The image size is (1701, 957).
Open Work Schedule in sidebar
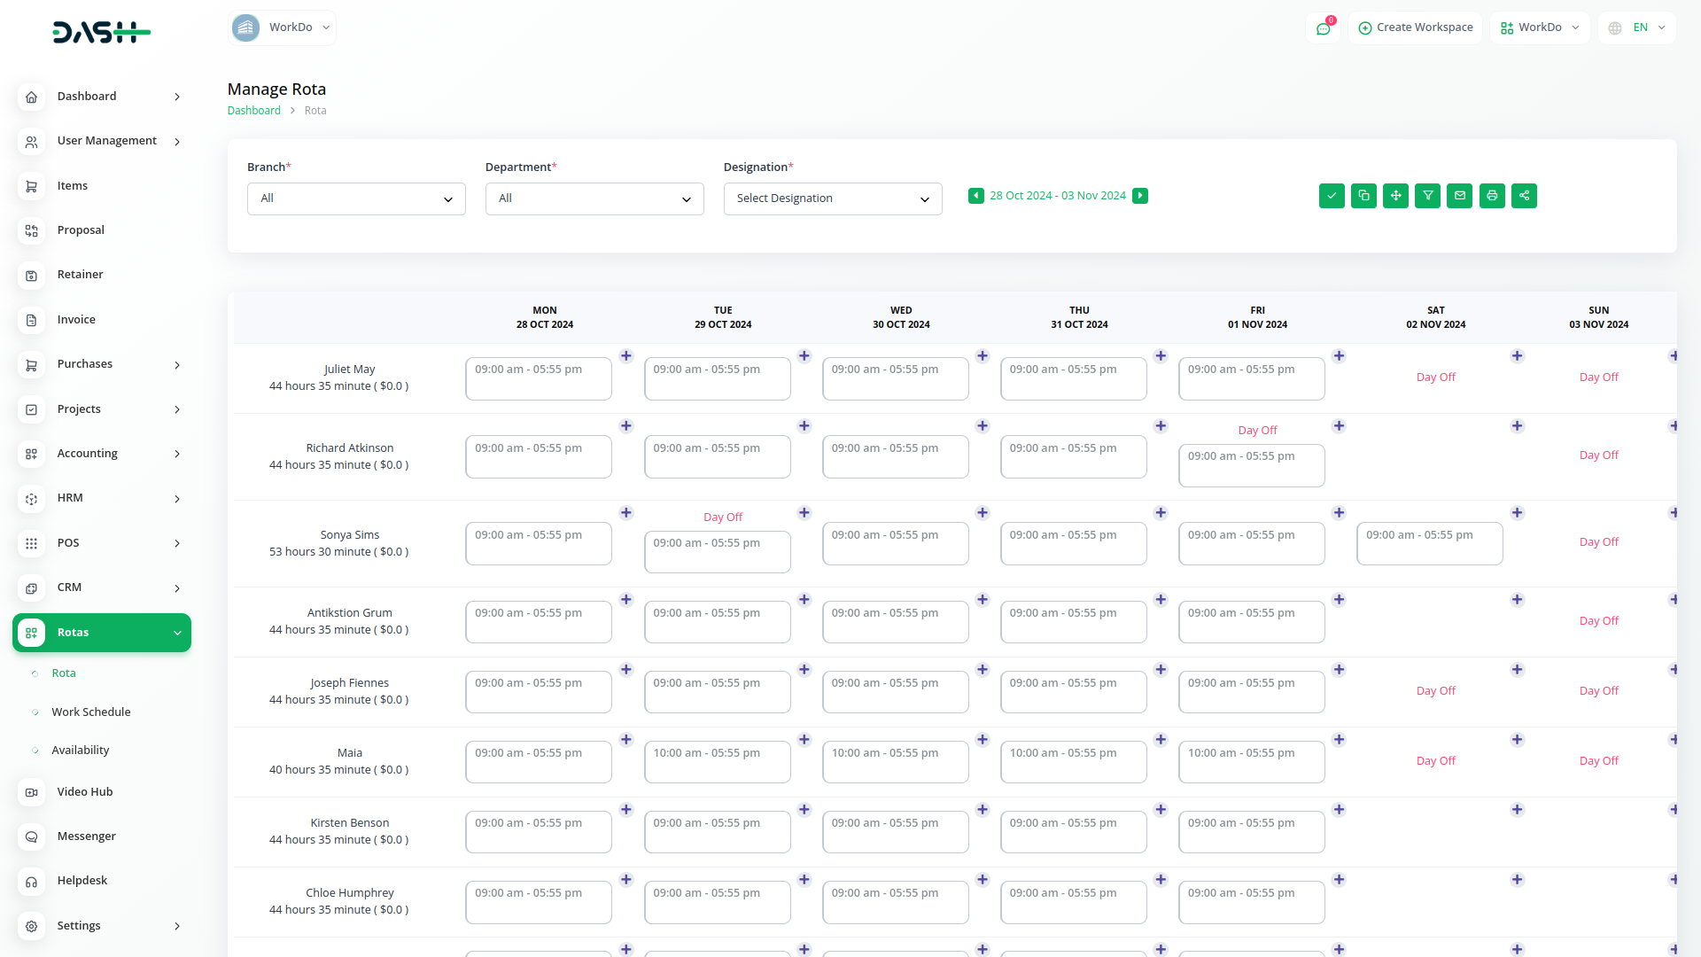tap(90, 712)
